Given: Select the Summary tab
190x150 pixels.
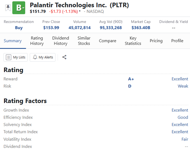Looking at the screenshot, I should coord(13,41).
